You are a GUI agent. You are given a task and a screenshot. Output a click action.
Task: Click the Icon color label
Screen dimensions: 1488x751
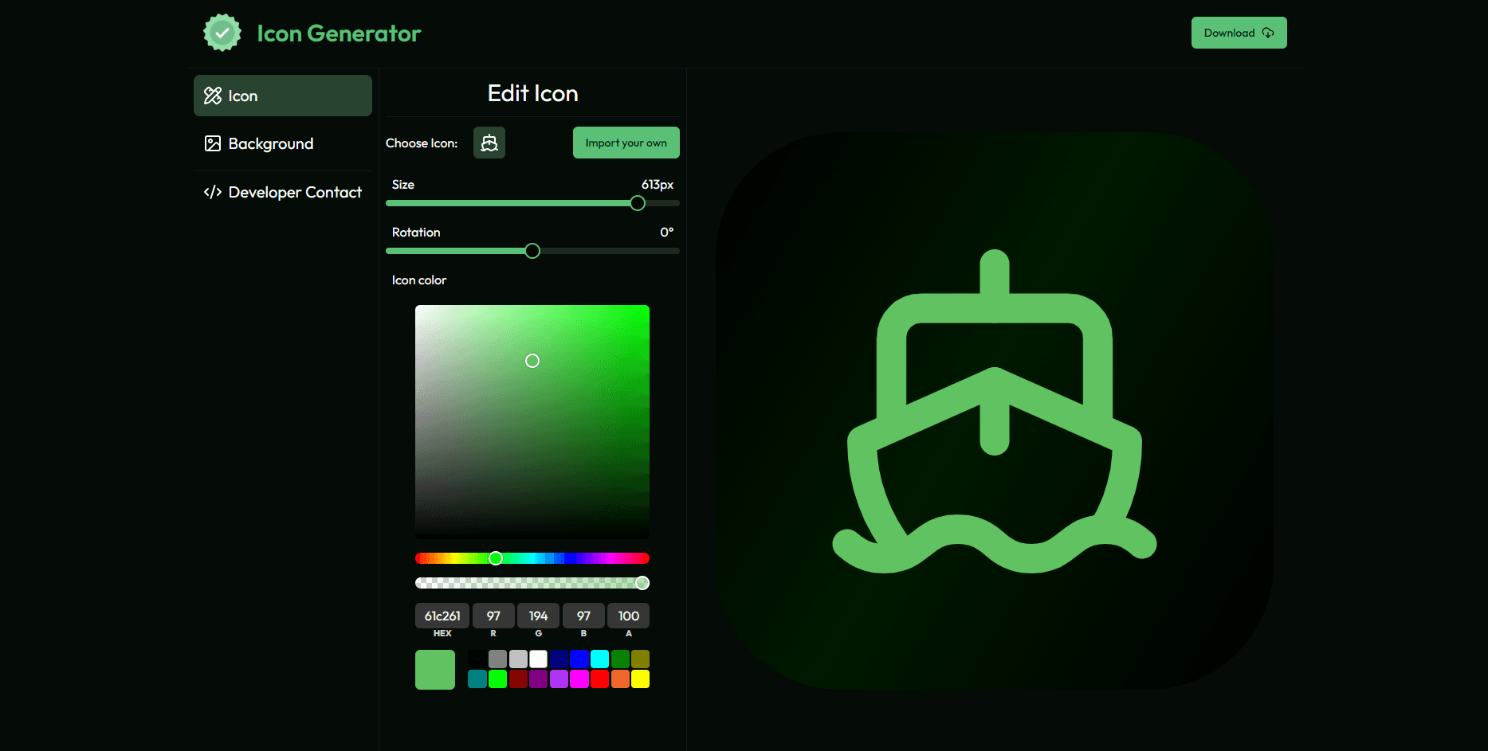pyautogui.click(x=419, y=280)
